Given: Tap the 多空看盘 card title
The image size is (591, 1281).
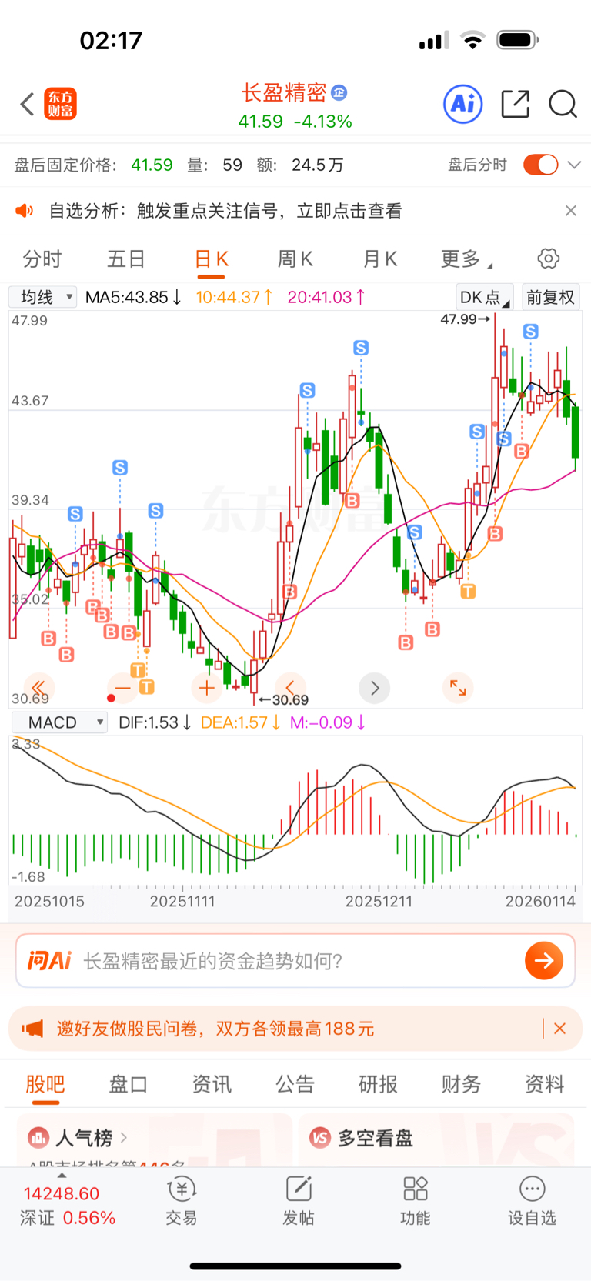Looking at the screenshot, I should click(376, 1137).
